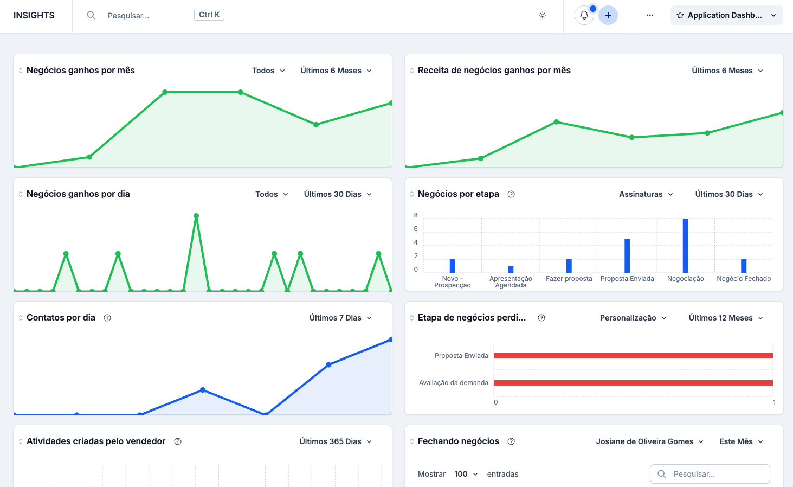Grab reorder handle of Receita de negócios card
The width and height of the screenshot is (793, 487).
click(412, 71)
